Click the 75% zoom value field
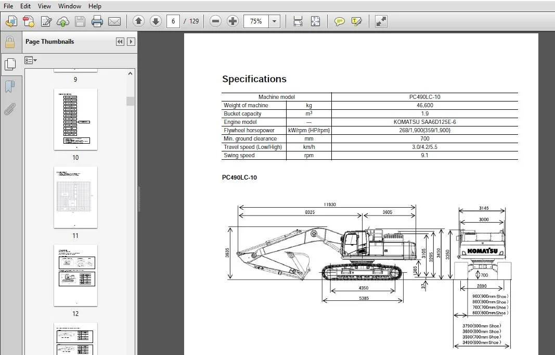This screenshot has height=355, width=555. pos(256,21)
